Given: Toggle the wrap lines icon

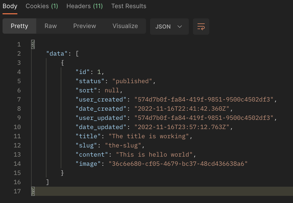Looking at the screenshot, I should [201, 27].
